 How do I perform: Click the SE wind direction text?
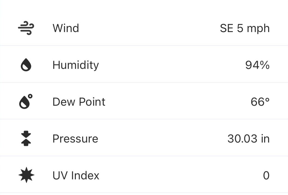pyautogui.click(x=227, y=28)
